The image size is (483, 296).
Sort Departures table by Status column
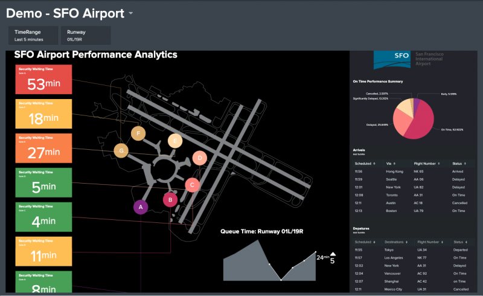(460, 242)
